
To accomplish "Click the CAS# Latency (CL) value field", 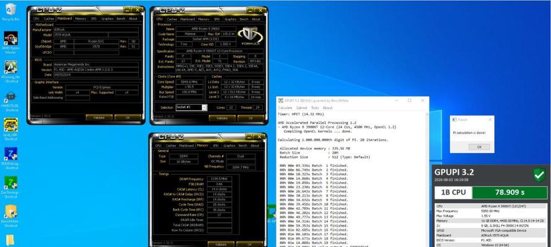I will coord(219,190).
